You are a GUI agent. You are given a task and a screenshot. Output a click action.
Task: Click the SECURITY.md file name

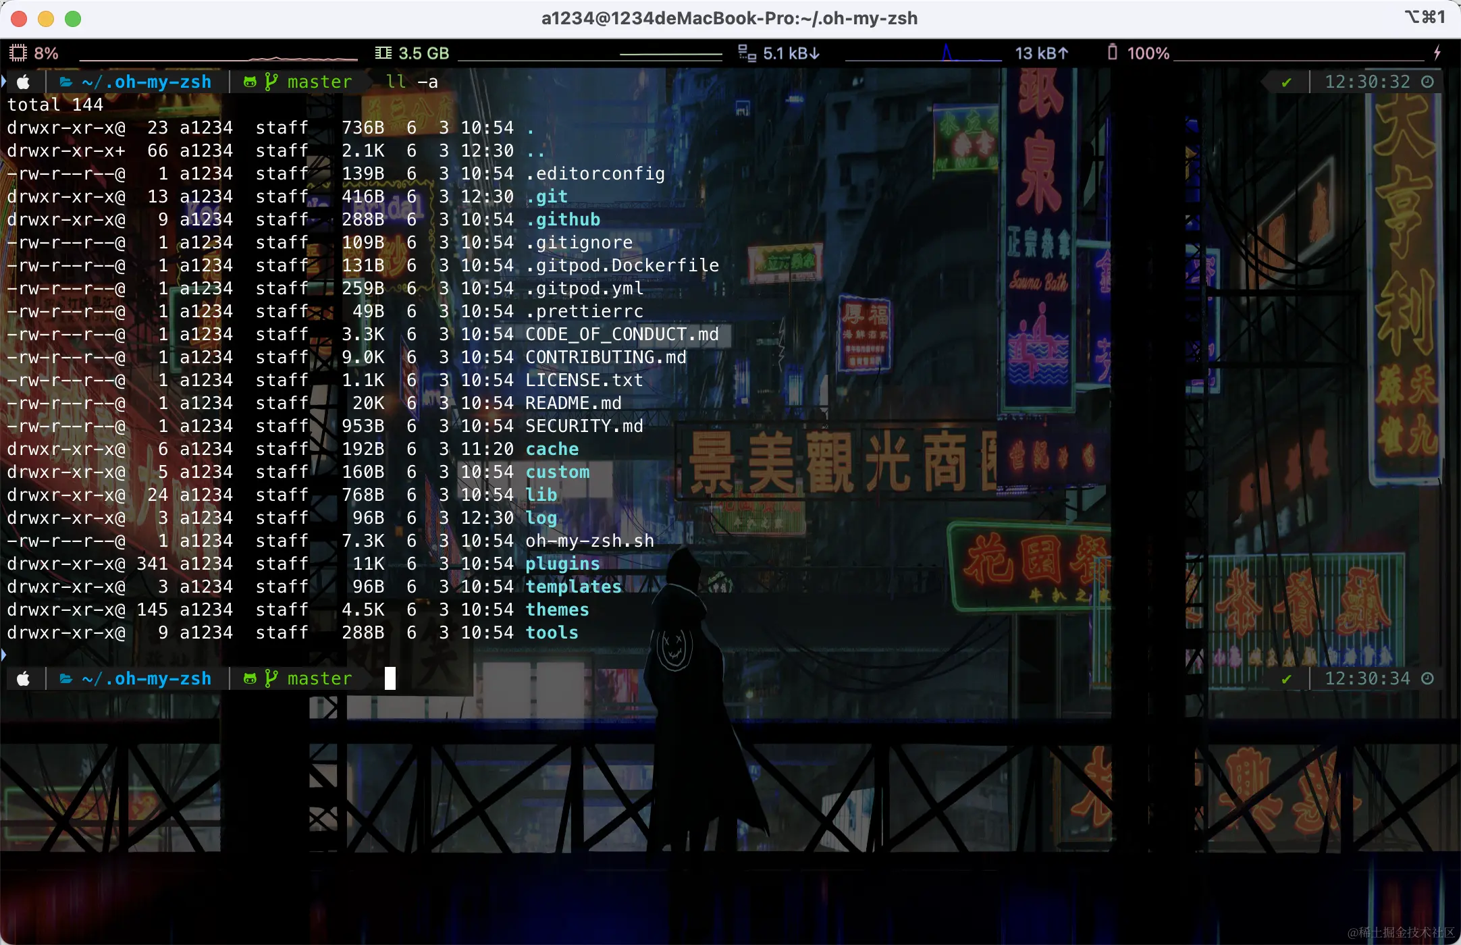[x=585, y=426]
